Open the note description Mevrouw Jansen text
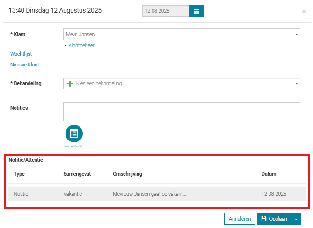313x228 pixels. (150, 194)
